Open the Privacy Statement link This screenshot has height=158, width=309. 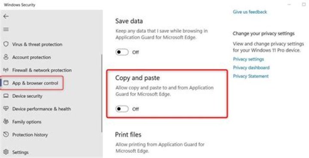(x=251, y=76)
